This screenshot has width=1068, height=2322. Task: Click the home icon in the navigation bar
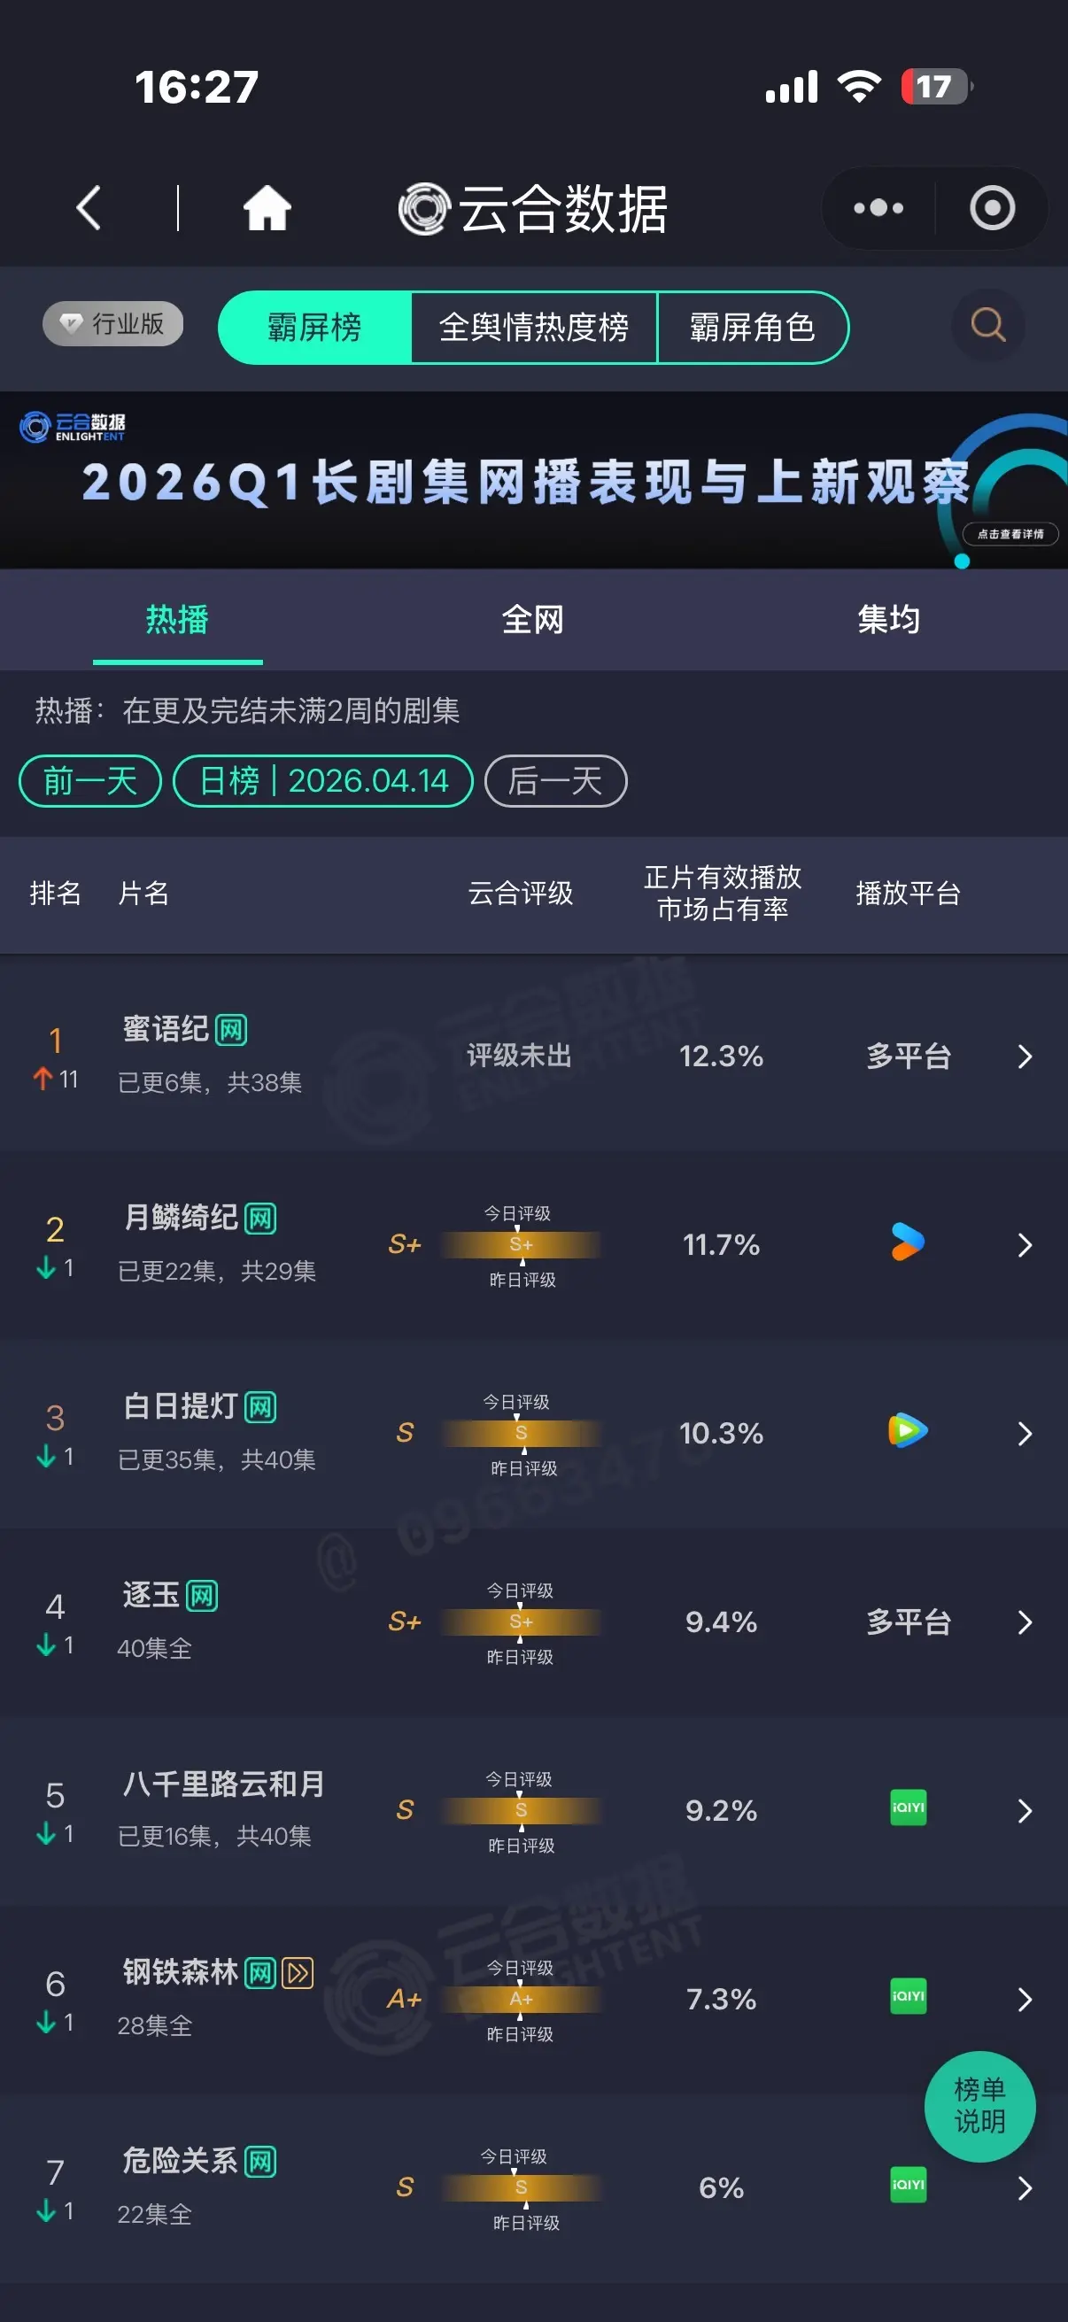266,208
